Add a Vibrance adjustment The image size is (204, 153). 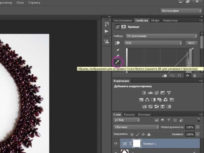tap(169, 93)
